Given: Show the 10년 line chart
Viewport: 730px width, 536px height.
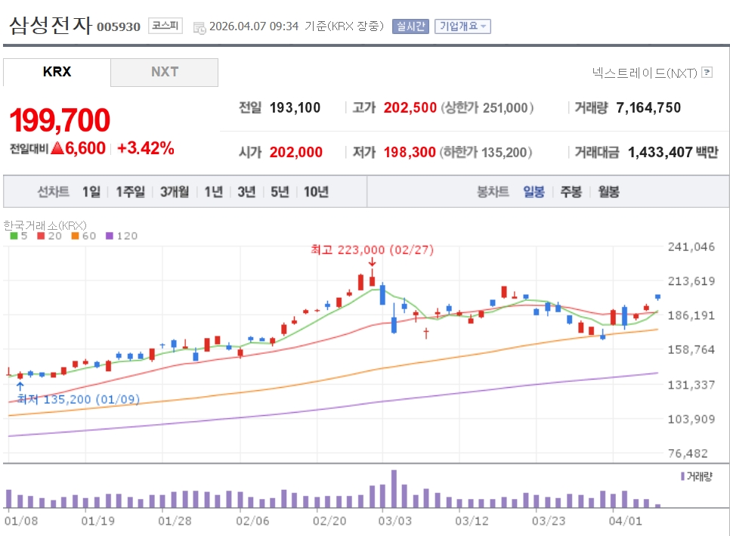Looking at the screenshot, I should 316,192.
